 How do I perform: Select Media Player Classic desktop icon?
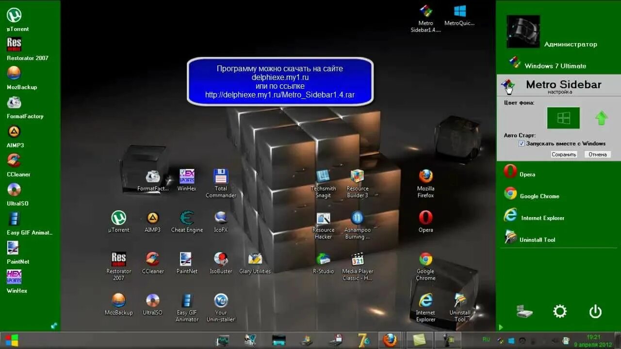coord(358,267)
